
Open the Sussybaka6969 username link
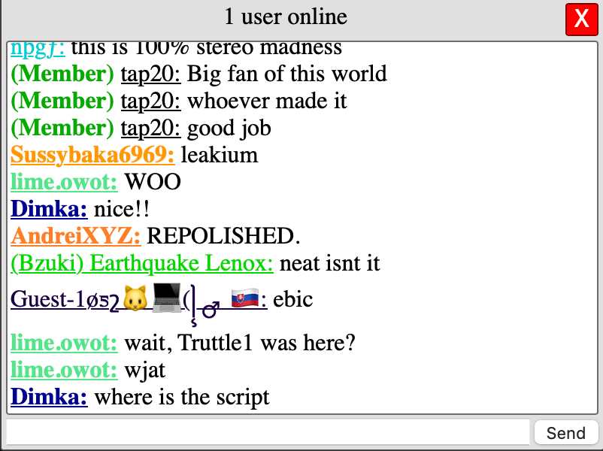(x=92, y=155)
